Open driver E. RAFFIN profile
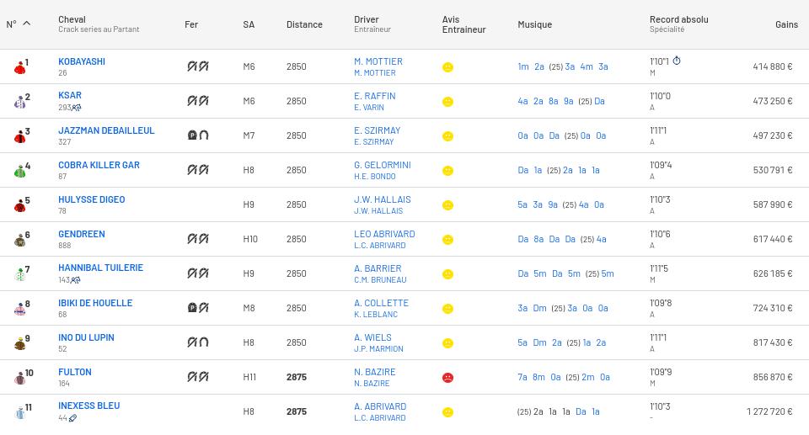This screenshot has width=809, height=435. click(x=374, y=96)
